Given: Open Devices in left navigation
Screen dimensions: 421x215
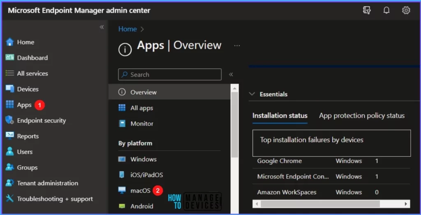Looking at the screenshot, I should pyautogui.click(x=28, y=89).
